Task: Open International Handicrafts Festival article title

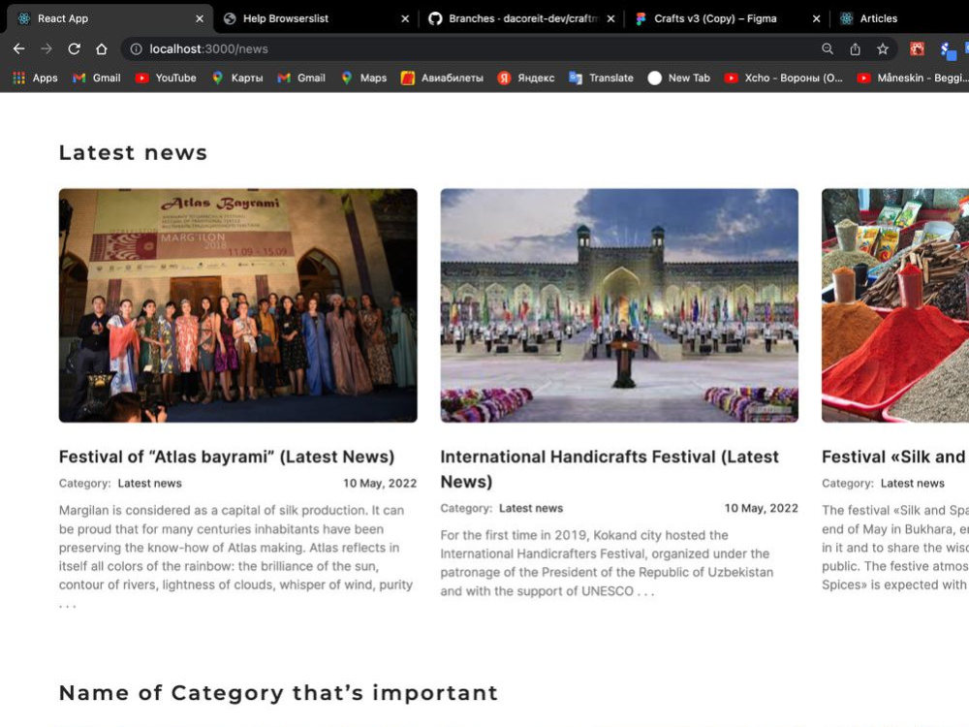Action: pyautogui.click(x=610, y=469)
